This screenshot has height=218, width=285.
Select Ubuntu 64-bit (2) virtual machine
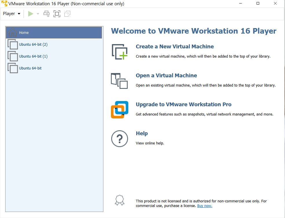click(54, 45)
